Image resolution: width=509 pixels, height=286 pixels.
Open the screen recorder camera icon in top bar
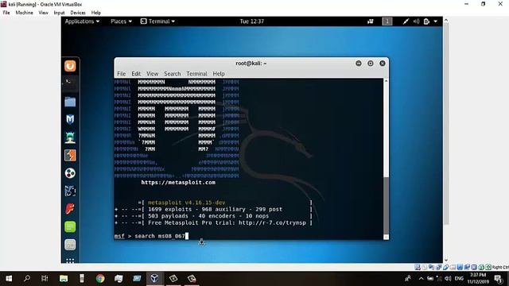[x=371, y=21]
